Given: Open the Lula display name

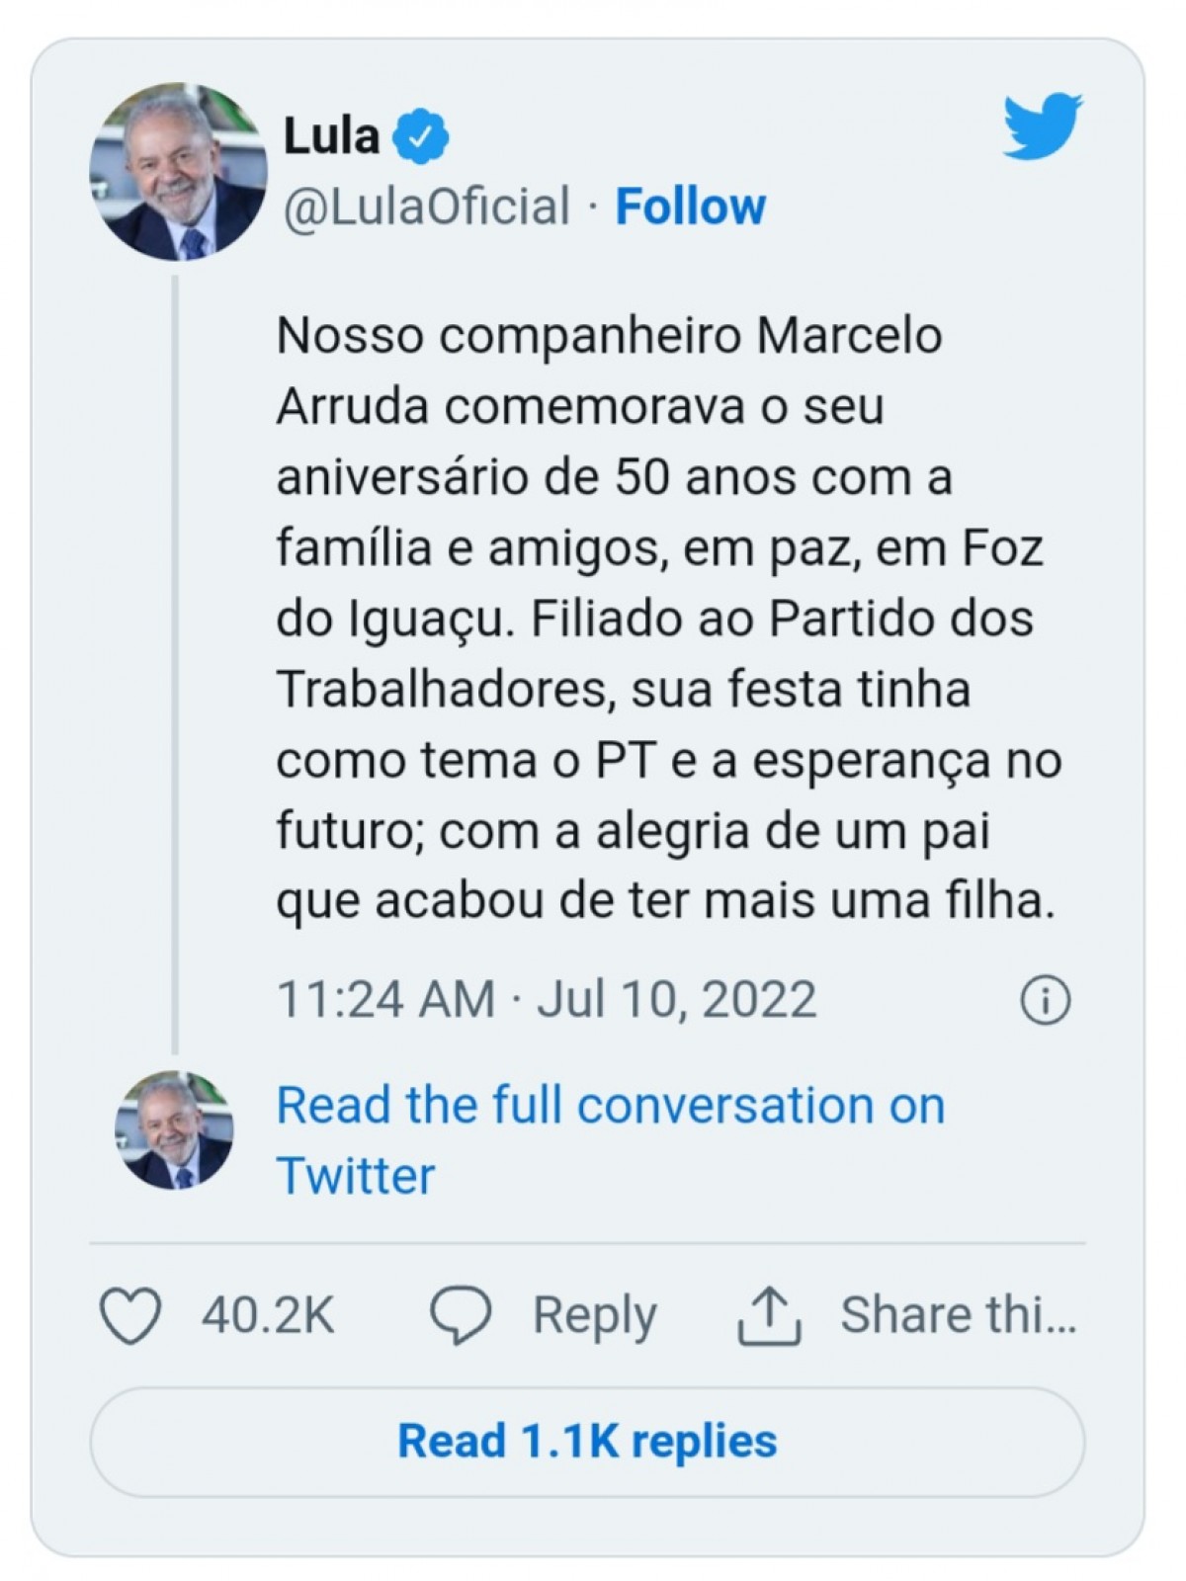Looking at the screenshot, I should tap(332, 135).
